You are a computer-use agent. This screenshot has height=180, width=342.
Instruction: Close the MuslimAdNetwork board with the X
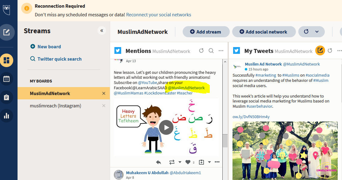point(104,93)
